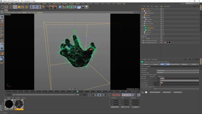Select the Move tool

coord(15,7)
